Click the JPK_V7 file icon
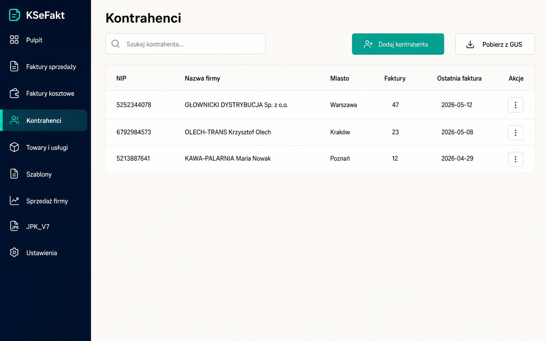The width and height of the screenshot is (546, 341). [x=14, y=226]
